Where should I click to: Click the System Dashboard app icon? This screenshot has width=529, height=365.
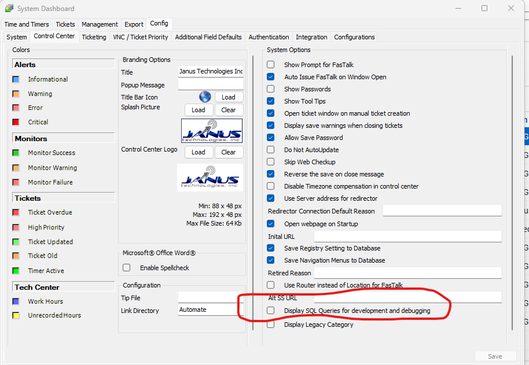tap(9, 9)
